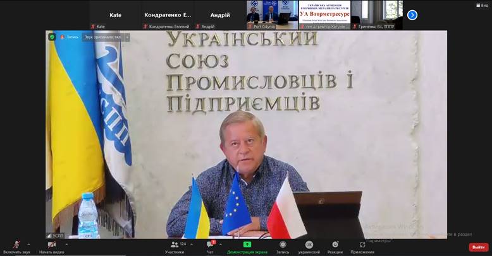Expand chat options arrow beside Чат
Viewport: 492px width, 256px height.
[x=220, y=245]
